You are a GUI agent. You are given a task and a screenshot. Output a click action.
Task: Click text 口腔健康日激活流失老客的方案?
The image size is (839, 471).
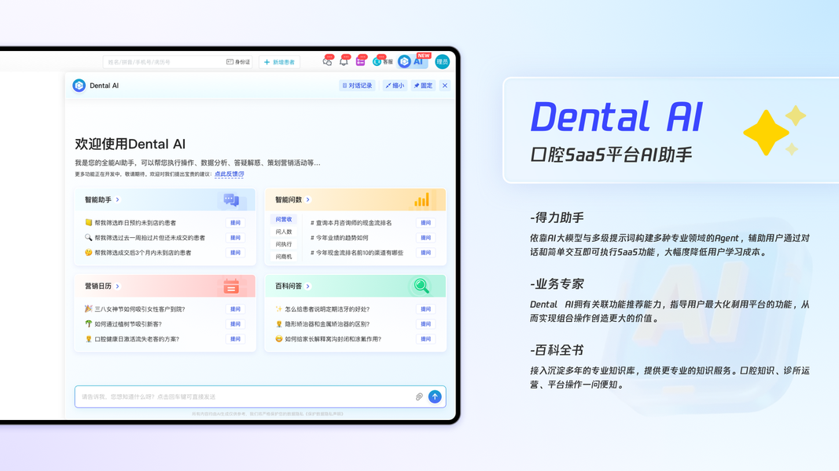point(137,339)
